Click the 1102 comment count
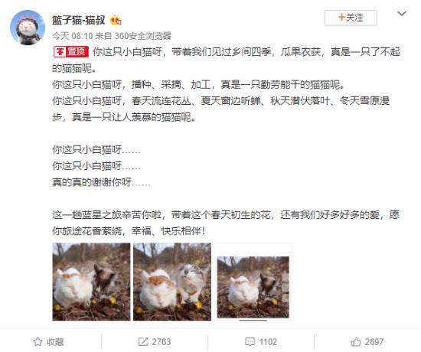 (268, 342)
